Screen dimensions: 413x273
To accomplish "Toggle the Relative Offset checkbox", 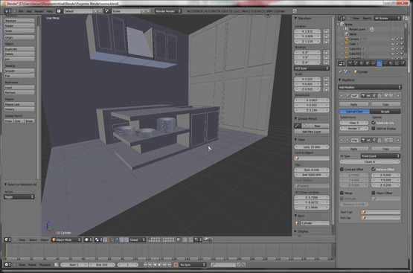I will click(374, 169).
